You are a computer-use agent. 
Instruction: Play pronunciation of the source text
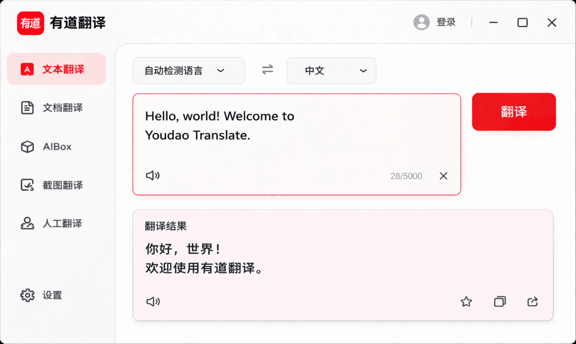[x=152, y=175]
